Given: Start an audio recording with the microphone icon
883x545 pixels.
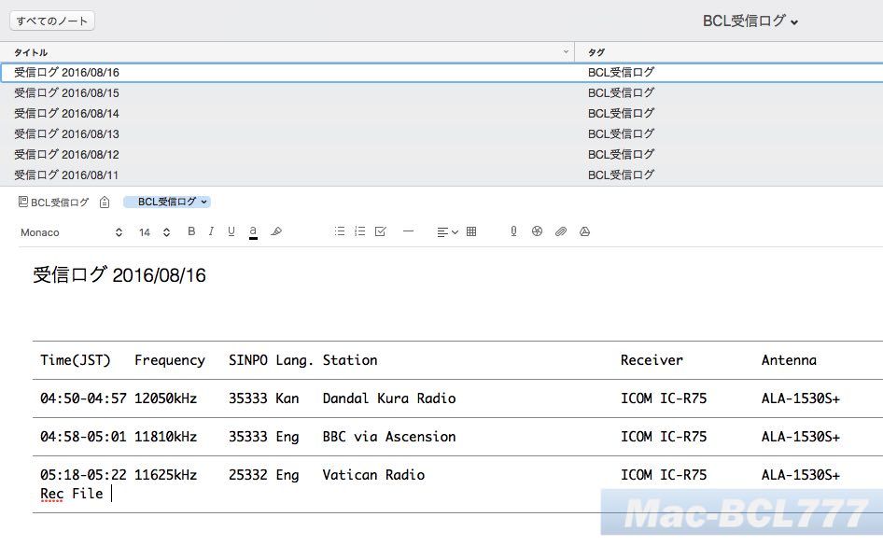Looking at the screenshot, I should pyautogui.click(x=514, y=231).
